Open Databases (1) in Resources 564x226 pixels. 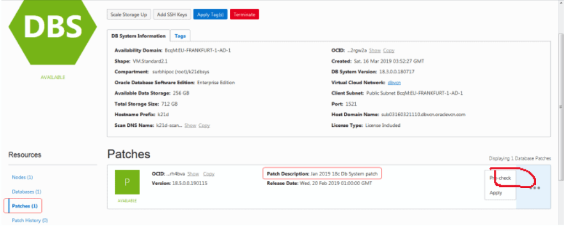point(27,192)
